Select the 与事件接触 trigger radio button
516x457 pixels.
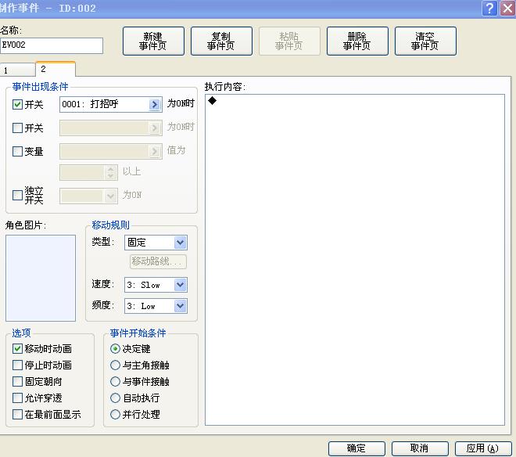(115, 382)
